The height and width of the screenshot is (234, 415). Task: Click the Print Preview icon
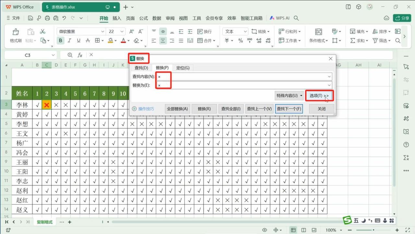tap(56, 18)
